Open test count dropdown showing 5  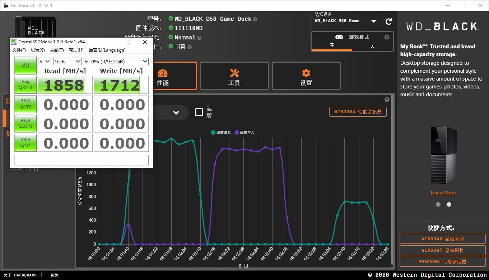point(45,62)
